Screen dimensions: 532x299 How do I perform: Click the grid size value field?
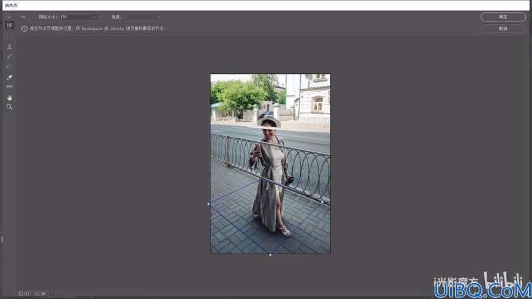pos(75,17)
